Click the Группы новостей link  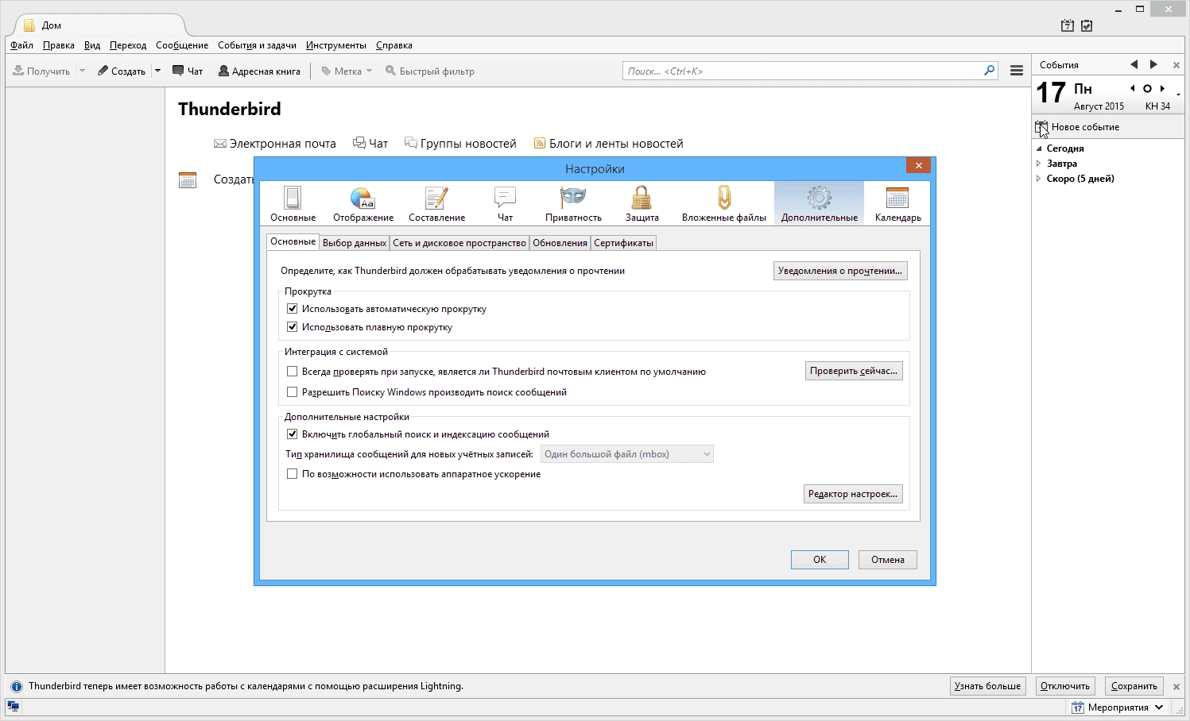460,144
